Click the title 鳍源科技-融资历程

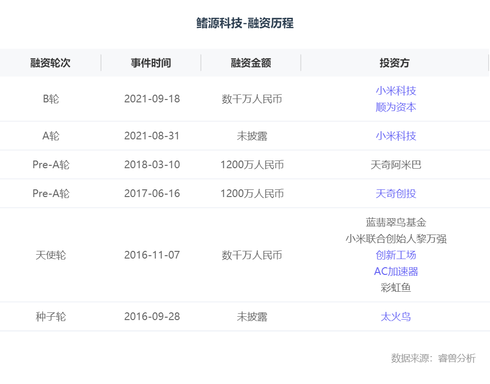pos(245,23)
